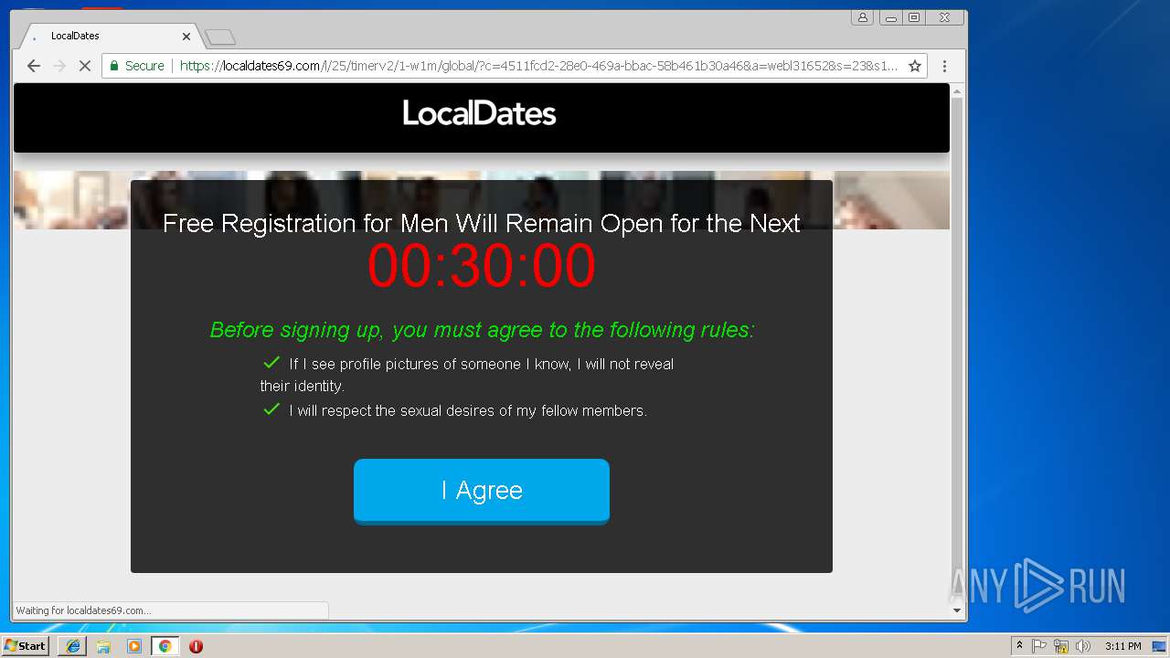1170x658 pixels.
Task: Click the green 'Before signing up' text
Action: pos(482,329)
